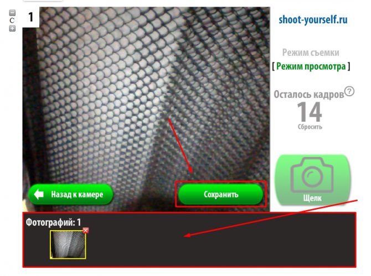Image resolution: width=371 pixels, height=276 pixels.
Task: Delete the thumbnail with the red X
Action: [86, 231]
